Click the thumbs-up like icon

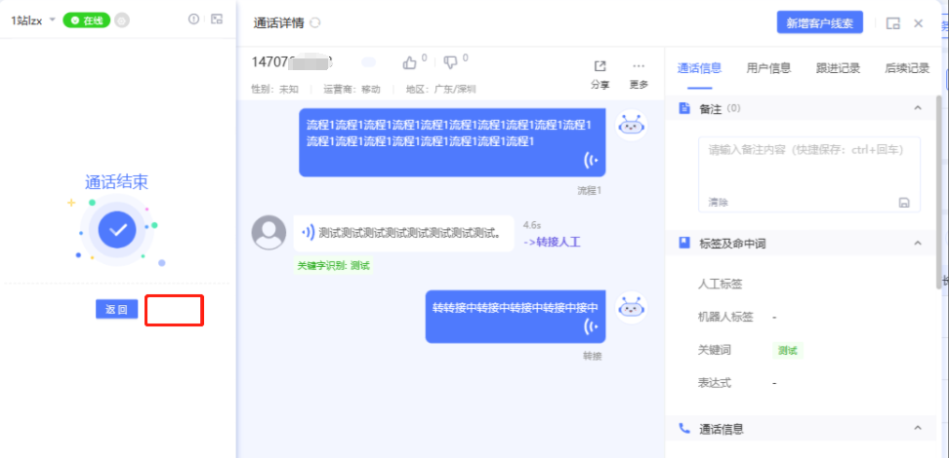[x=410, y=62]
